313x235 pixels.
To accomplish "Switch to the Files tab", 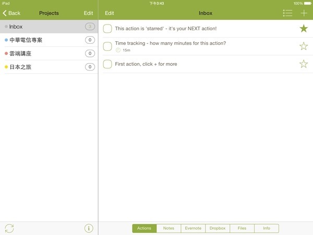I will click(x=242, y=228).
